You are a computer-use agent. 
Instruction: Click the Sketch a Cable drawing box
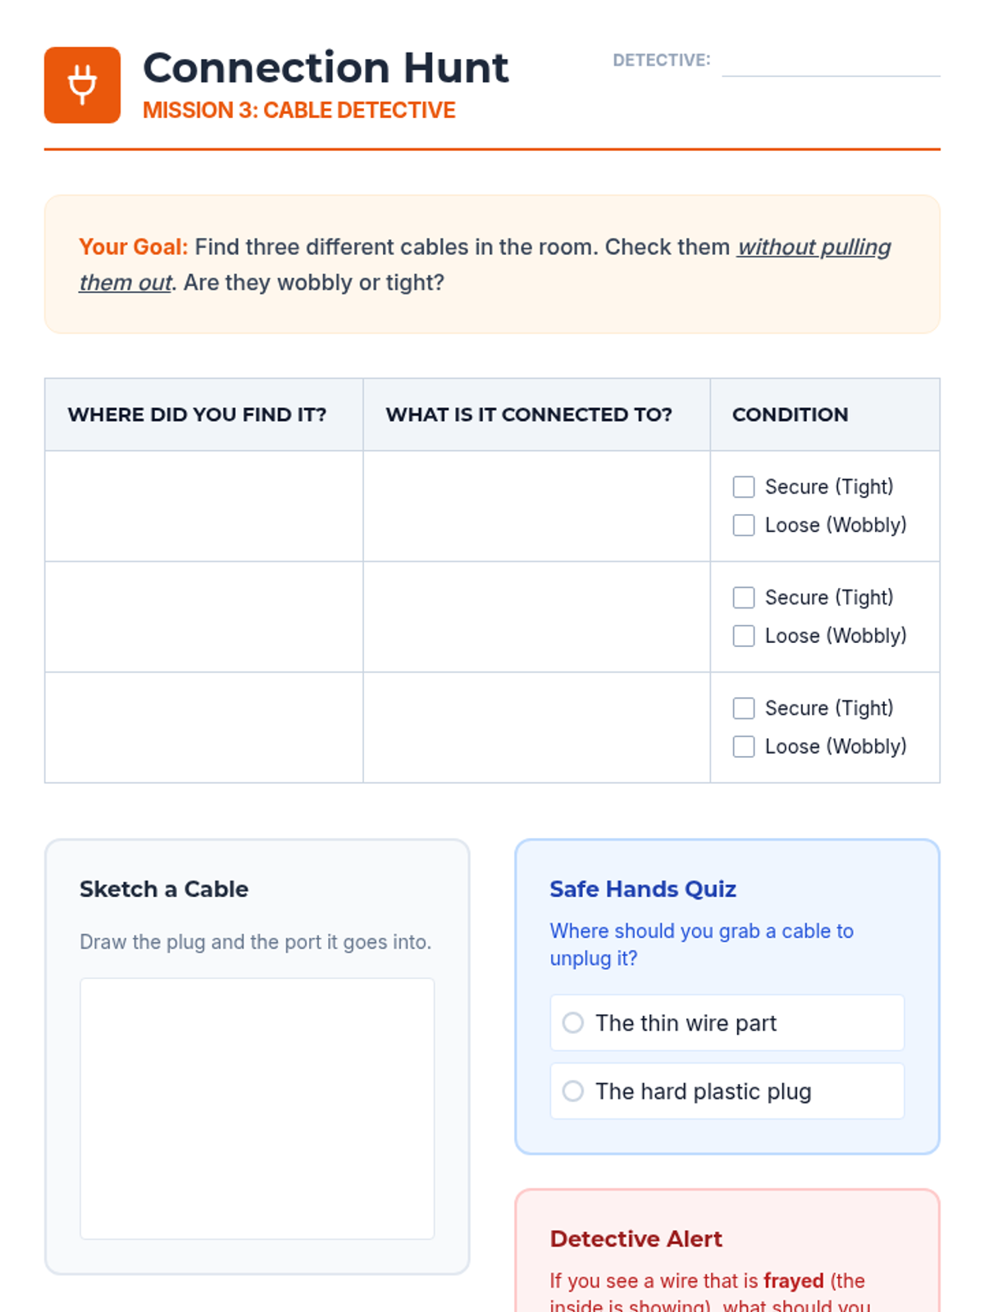[257, 1108]
